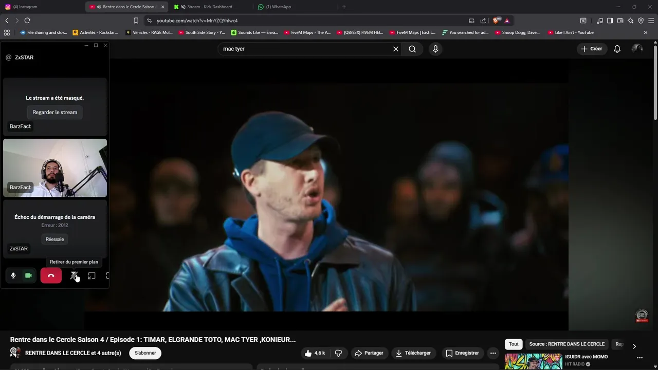Open a new browser tab
The height and width of the screenshot is (370, 658).
click(x=344, y=7)
